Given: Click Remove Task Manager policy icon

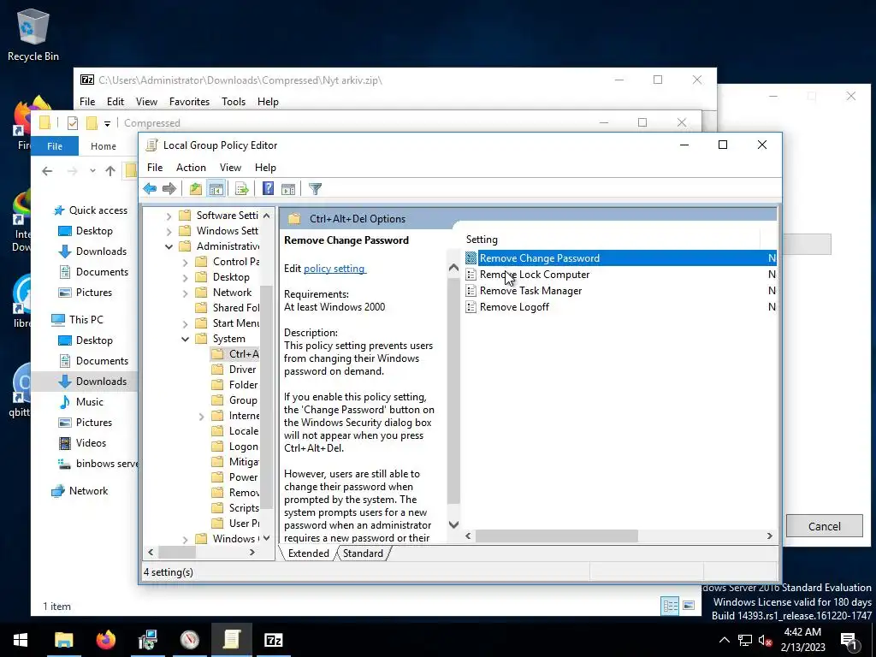Looking at the screenshot, I should [471, 291].
